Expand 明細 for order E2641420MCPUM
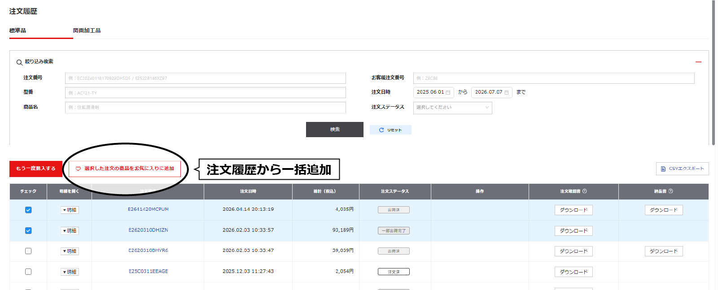Image resolution: width=718 pixels, height=290 pixels. pyautogui.click(x=70, y=210)
